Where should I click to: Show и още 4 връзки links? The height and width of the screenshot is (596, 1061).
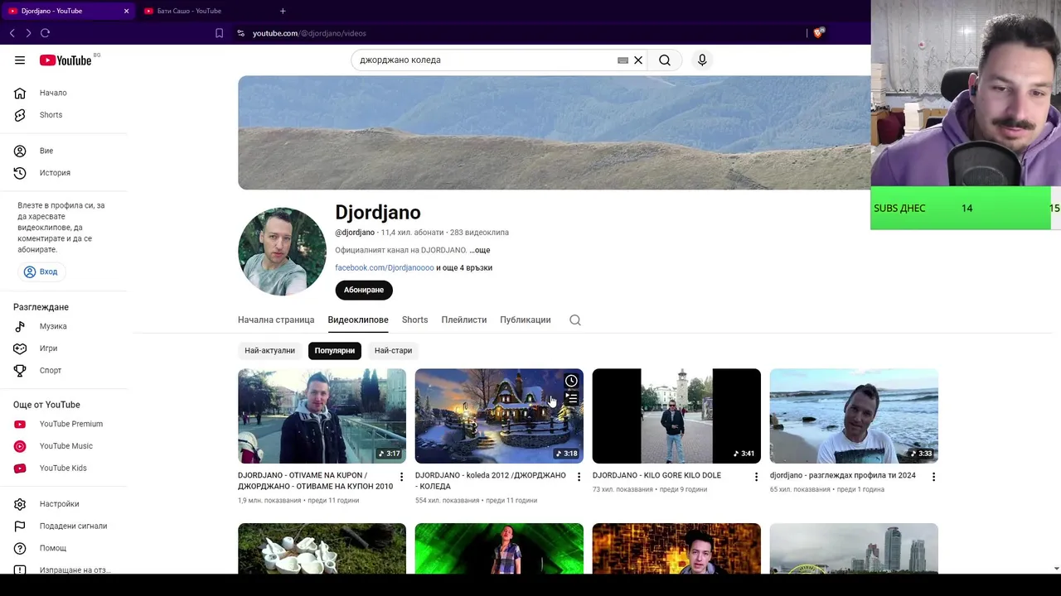click(464, 267)
